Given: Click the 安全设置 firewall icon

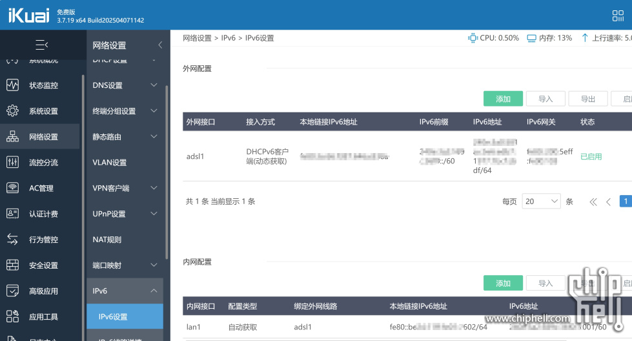Looking at the screenshot, I should tap(12, 265).
